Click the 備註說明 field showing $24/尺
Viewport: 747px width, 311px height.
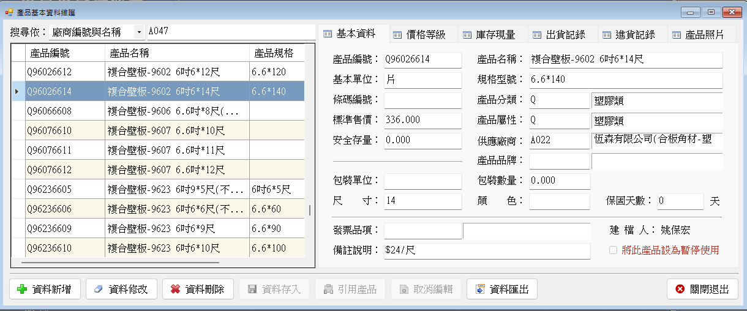pos(487,251)
